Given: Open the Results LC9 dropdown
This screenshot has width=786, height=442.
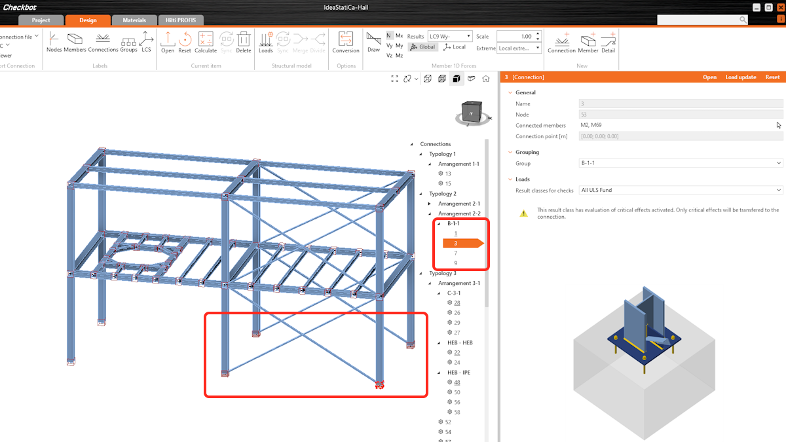Looking at the screenshot, I should pyautogui.click(x=449, y=37).
